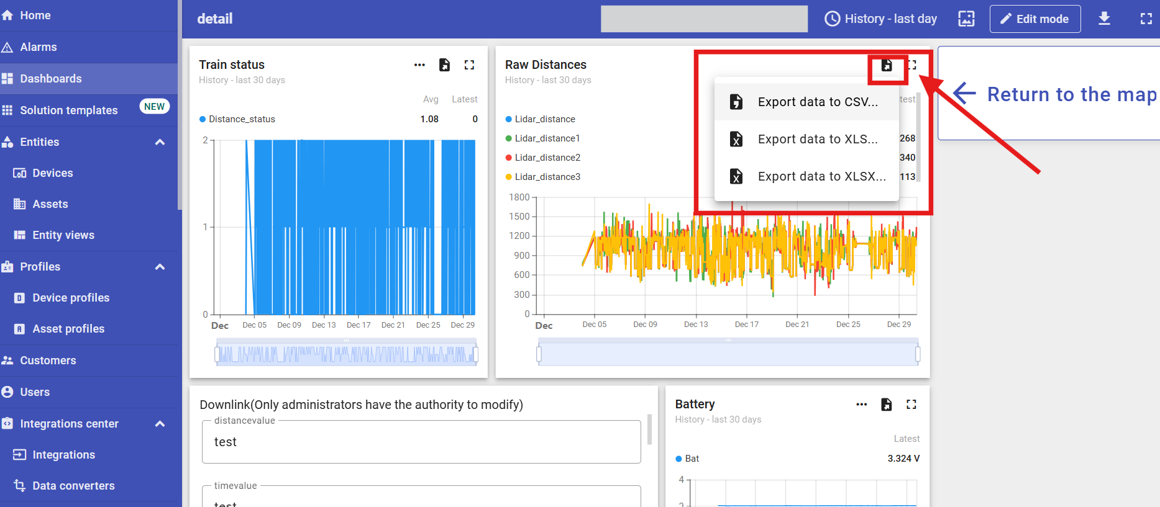Select Export data to CSV
Image resolution: width=1160 pixels, height=507 pixels.
(817, 102)
